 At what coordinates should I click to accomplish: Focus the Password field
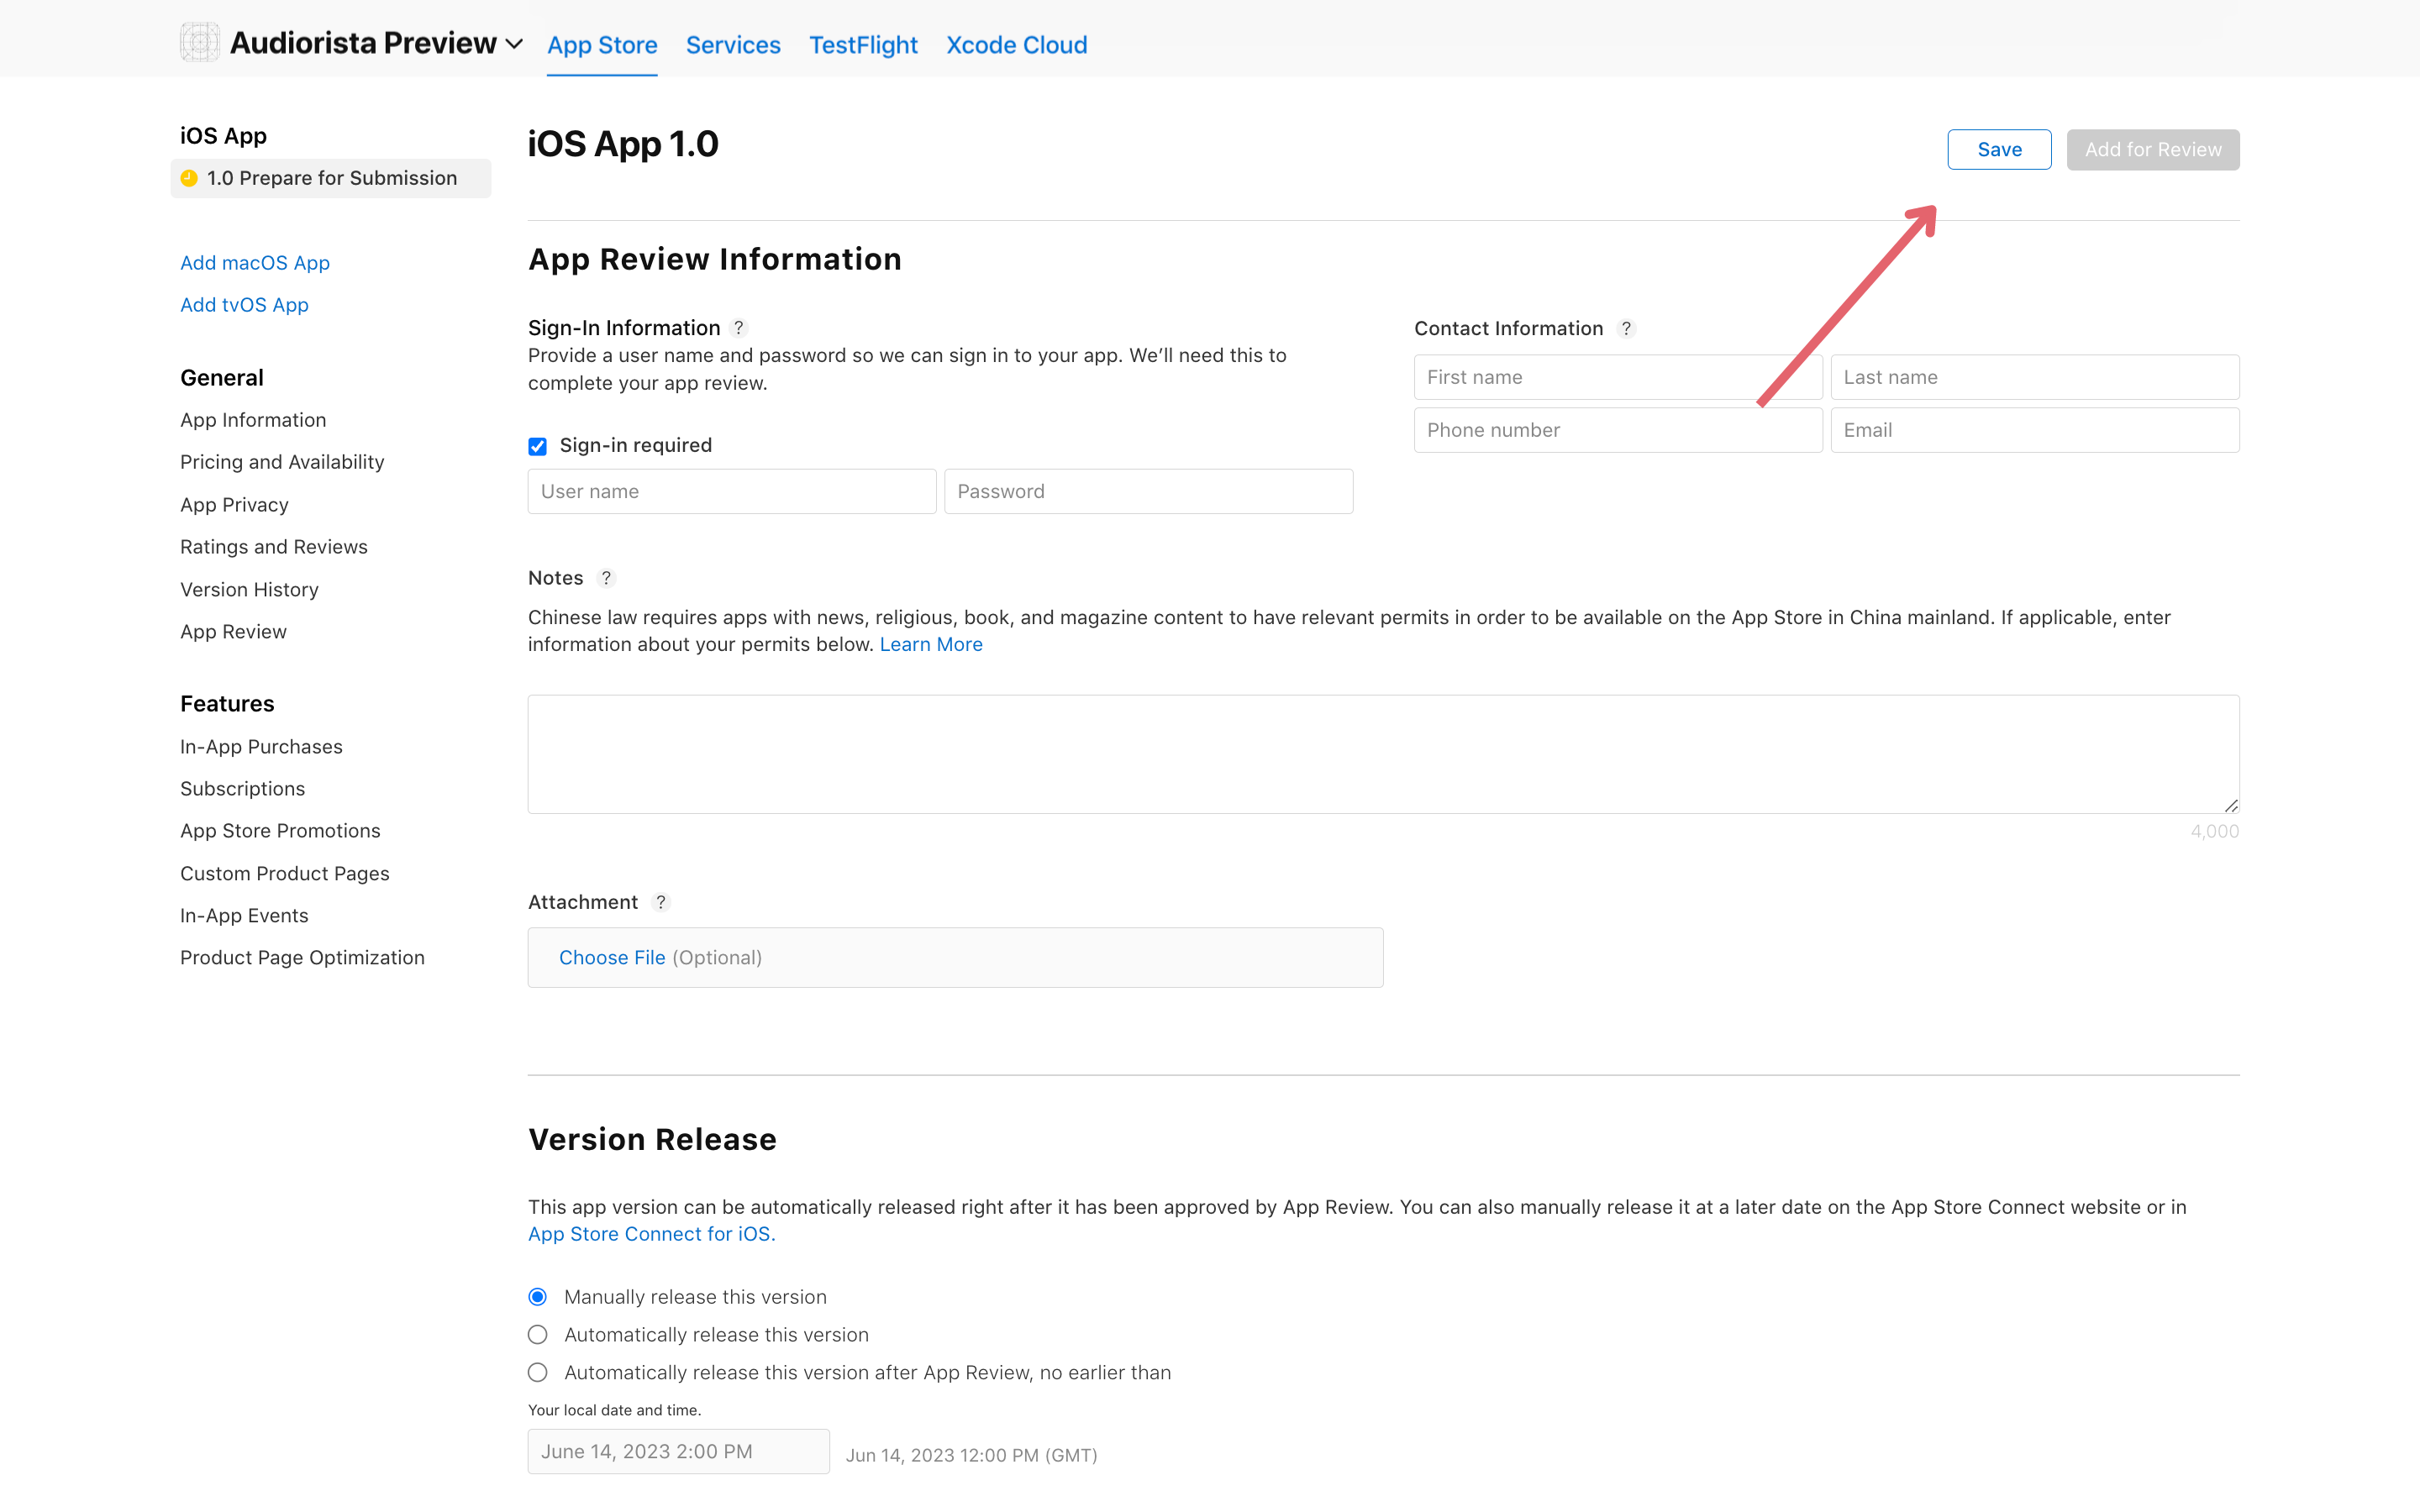click(x=1148, y=491)
